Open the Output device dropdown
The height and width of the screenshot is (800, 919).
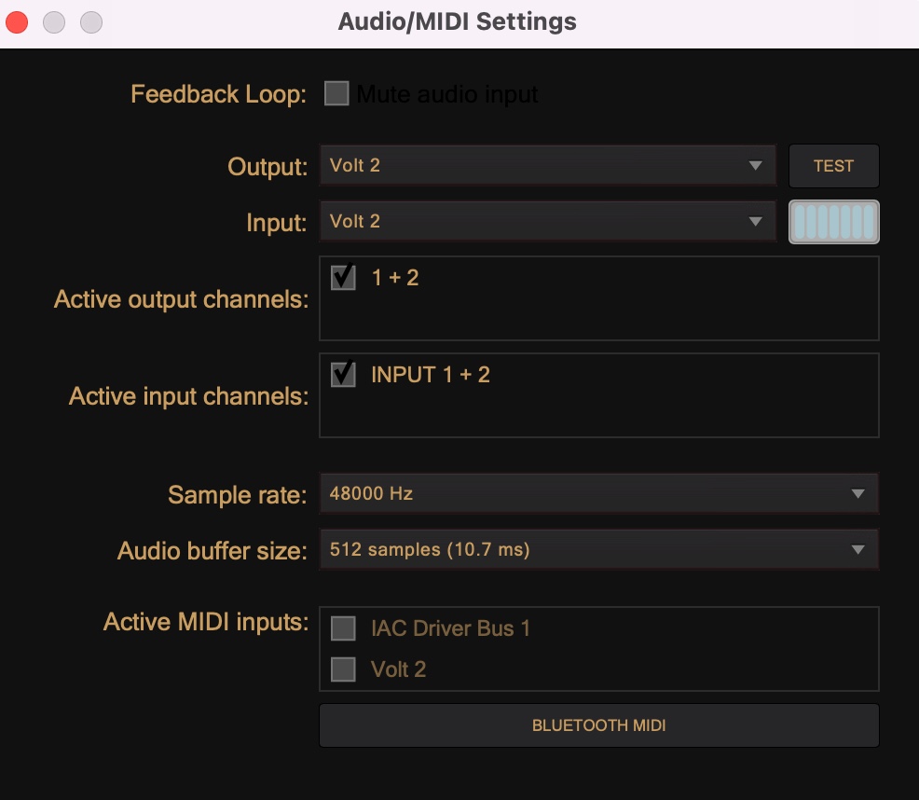pos(547,165)
